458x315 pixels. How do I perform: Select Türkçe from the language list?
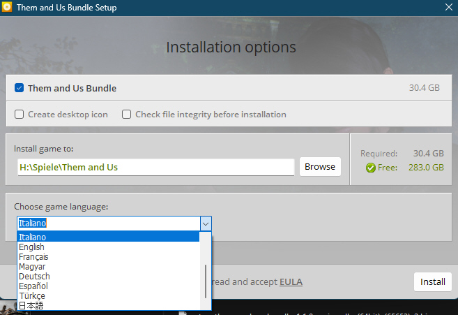pyautogui.click(x=108, y=295)
